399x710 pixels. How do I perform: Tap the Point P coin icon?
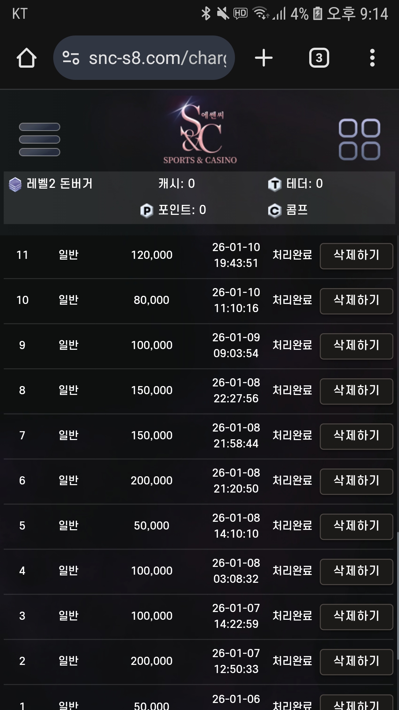tap(147, 210)
